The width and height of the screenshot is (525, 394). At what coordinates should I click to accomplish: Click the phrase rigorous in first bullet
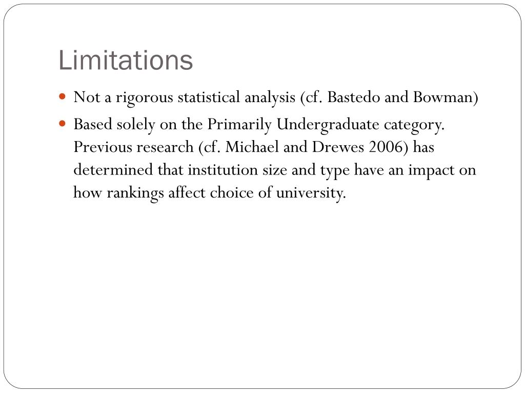144,98
